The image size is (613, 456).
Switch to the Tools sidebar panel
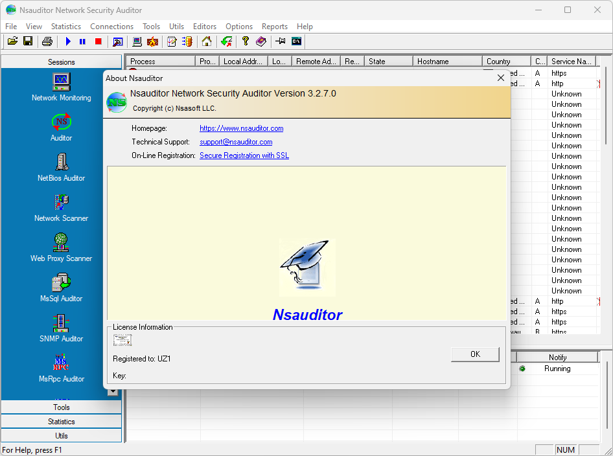point(62,407)
